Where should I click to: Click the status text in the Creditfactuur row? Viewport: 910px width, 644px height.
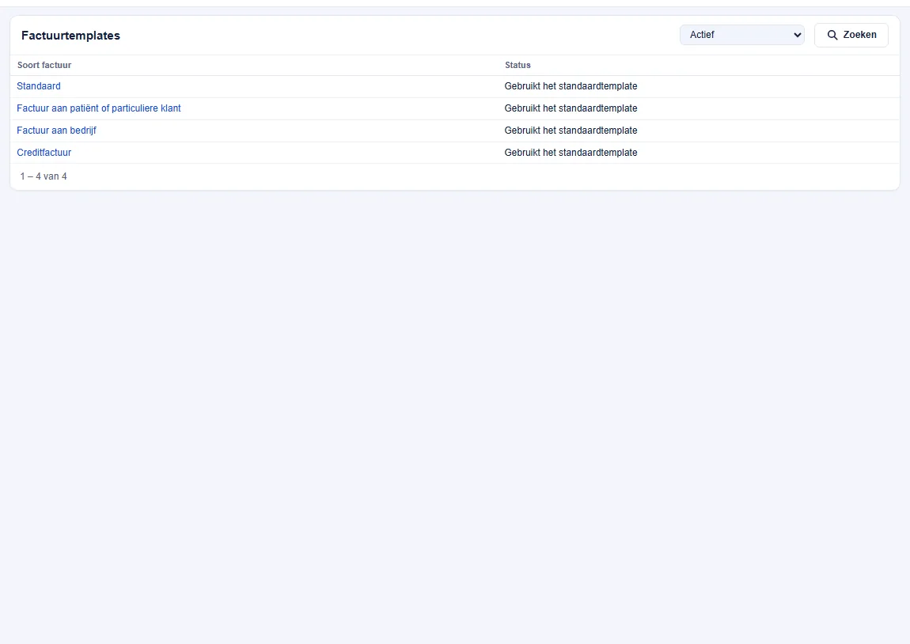click(x=571, y=152)
